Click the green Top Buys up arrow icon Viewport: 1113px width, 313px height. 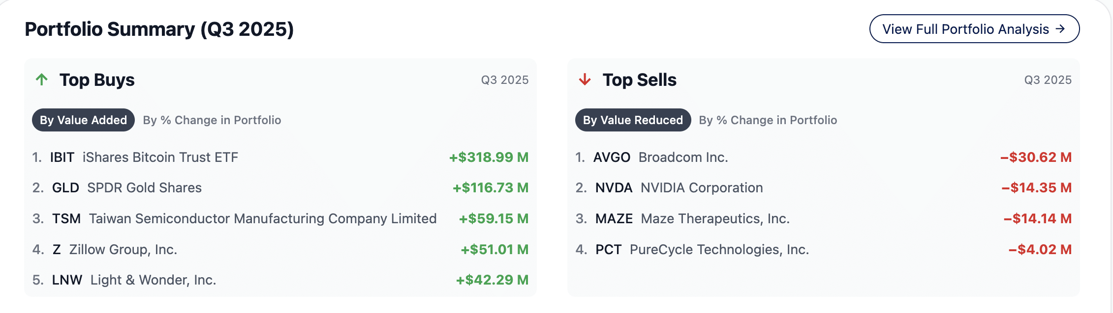click(42, 79)
